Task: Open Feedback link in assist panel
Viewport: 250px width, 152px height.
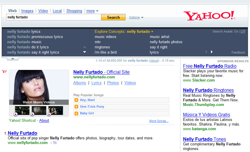Action: coord(238,52)
